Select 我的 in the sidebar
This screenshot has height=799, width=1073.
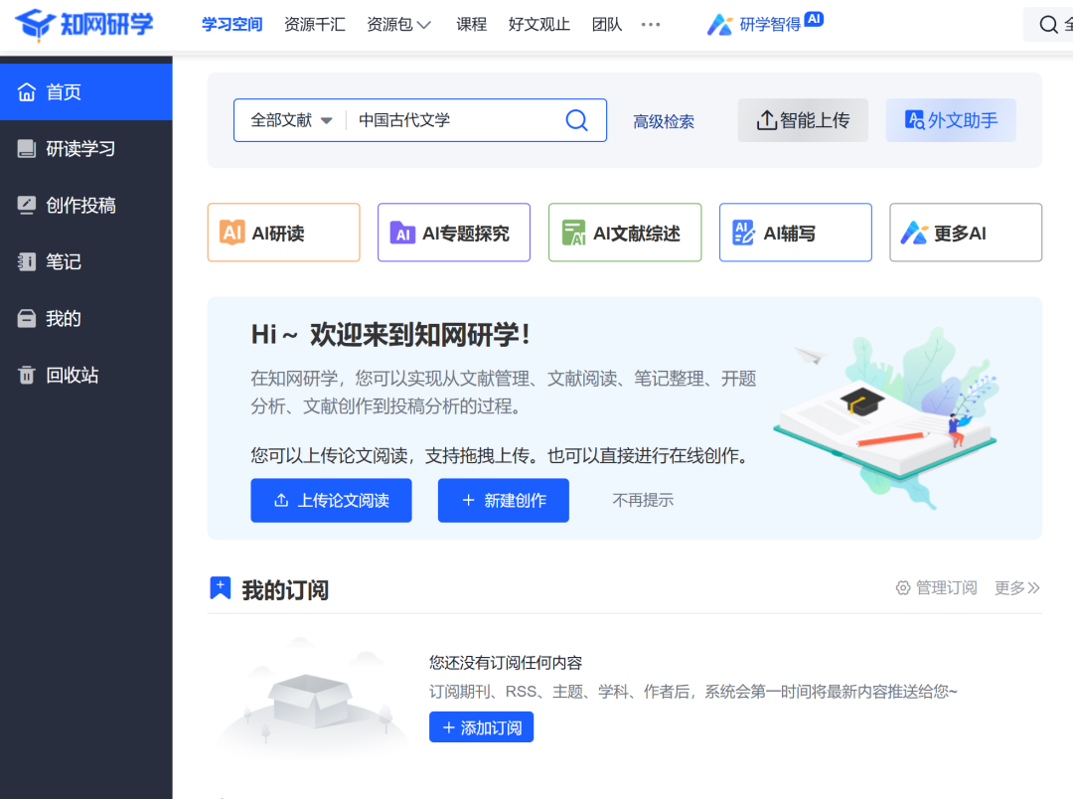tap(86, 318)
